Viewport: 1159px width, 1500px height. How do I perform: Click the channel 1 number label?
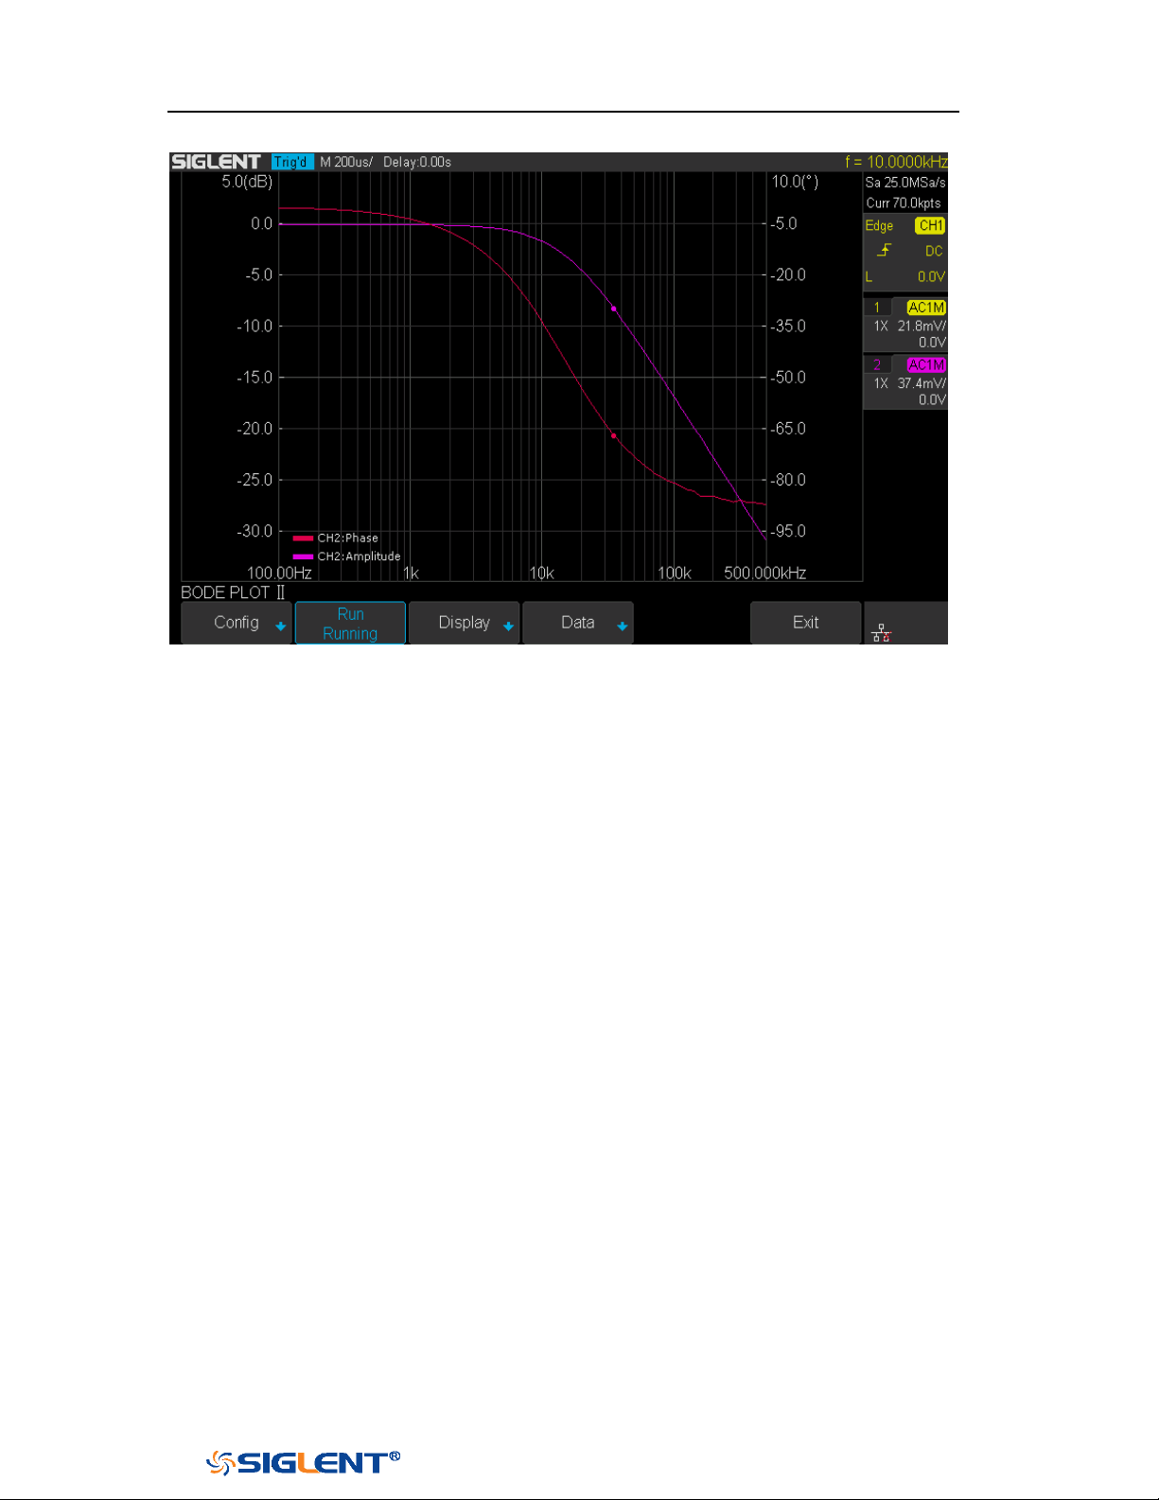point(877,308)
